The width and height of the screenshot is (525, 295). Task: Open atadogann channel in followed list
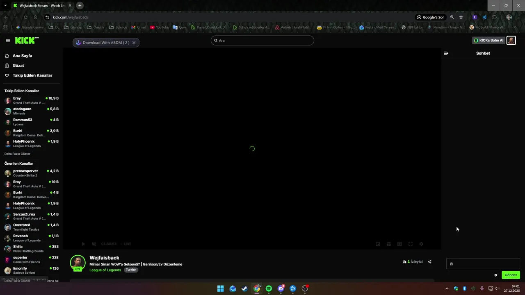(32, 111)
